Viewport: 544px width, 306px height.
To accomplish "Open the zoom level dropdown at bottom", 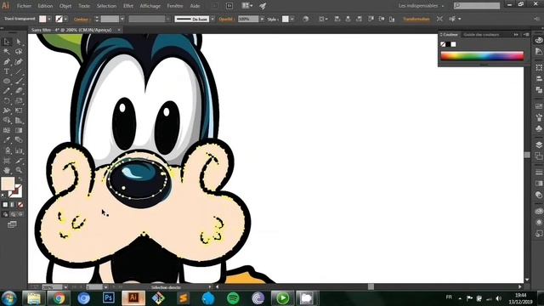I will 65,287.
